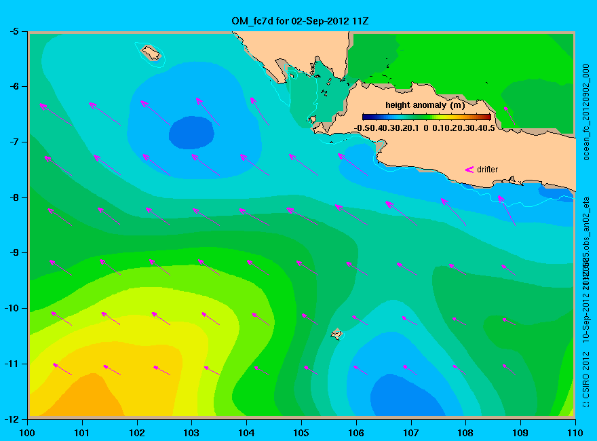This screenshot has height=441, width=597.
Task: Click the small island near 105.6E, 10.5S
Action: click(336, 334)
